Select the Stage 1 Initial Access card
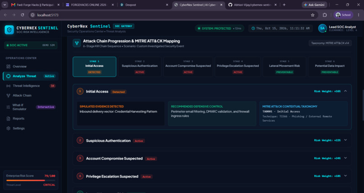 point(94,67)
